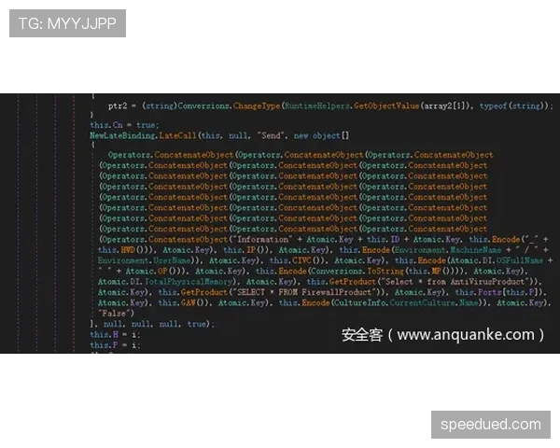Screen dimensions: 560x448
Task: Open the speedued.com link
Action: pos(489,425)
